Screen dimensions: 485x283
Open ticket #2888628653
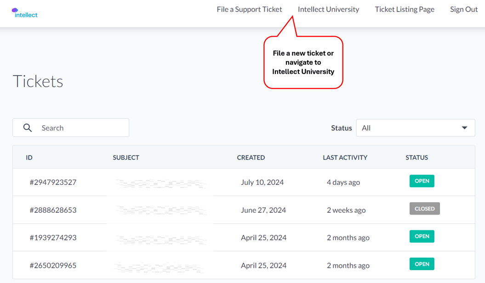pos(53,210)
